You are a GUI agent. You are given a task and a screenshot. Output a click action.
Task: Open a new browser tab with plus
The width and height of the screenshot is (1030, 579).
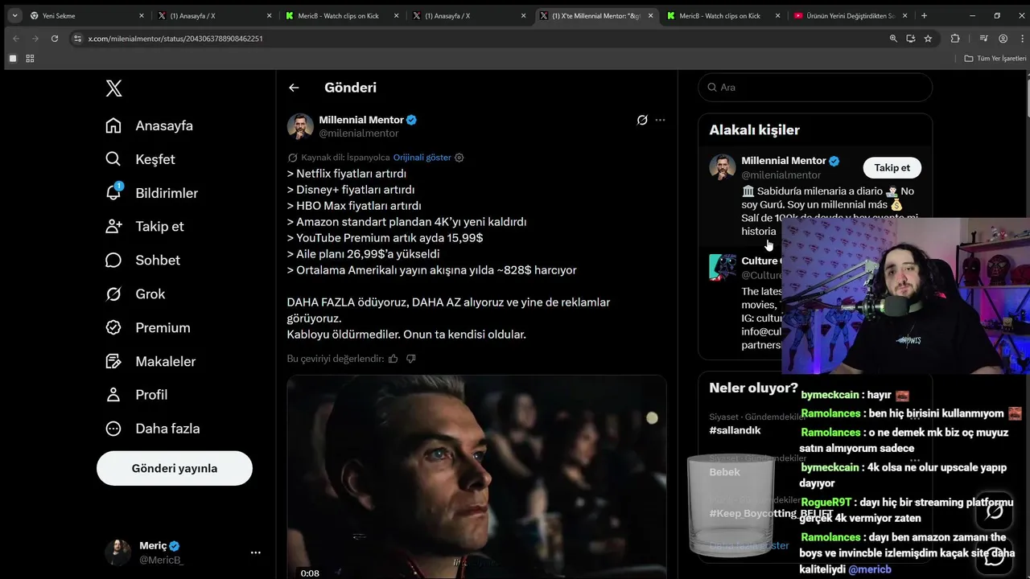click(x=924, y=15)
